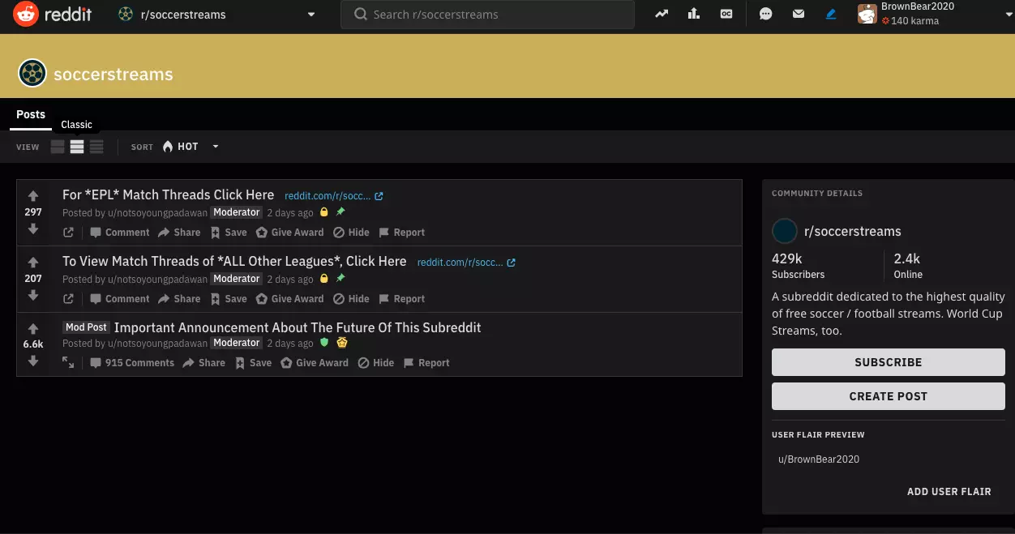This screenshot has width=1015, height=534.
Task: Upvote the Important Announcement post
Action: click(x=33, y=329)
